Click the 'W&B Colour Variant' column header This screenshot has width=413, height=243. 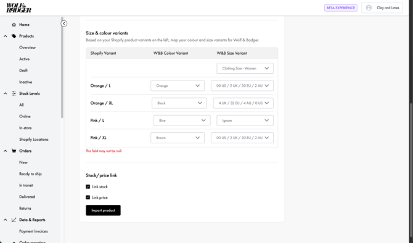point(171,53)
